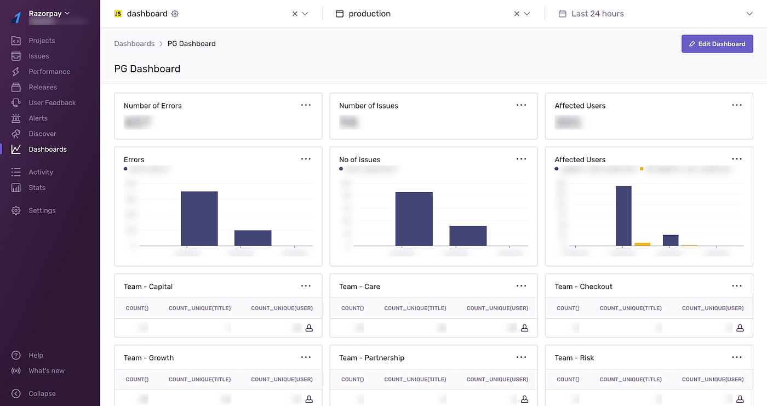This screenshot has height=406, width=767.
Task: Clear the production environment filter
Action: (517, 14)
